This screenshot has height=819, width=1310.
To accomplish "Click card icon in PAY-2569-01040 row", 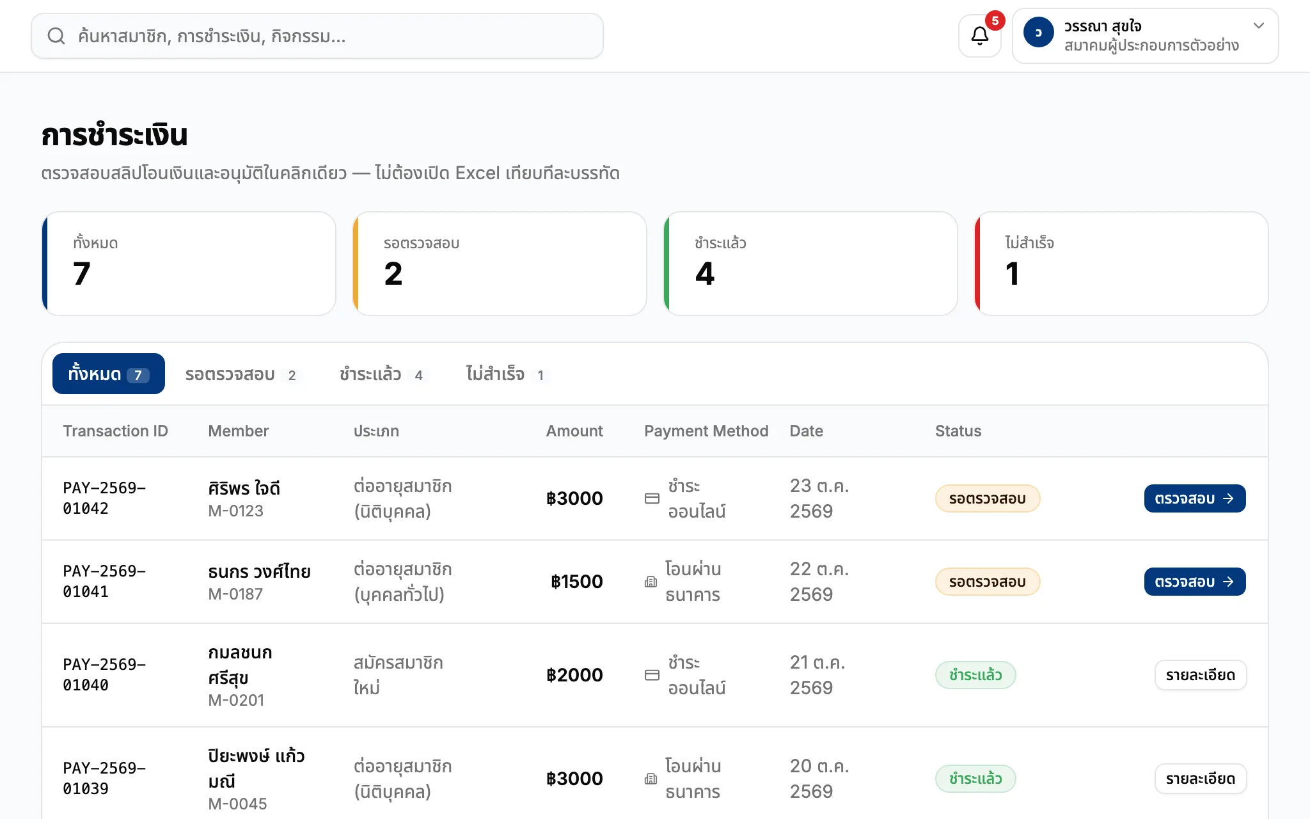I will pyautogui.click(x=652, y=675).
